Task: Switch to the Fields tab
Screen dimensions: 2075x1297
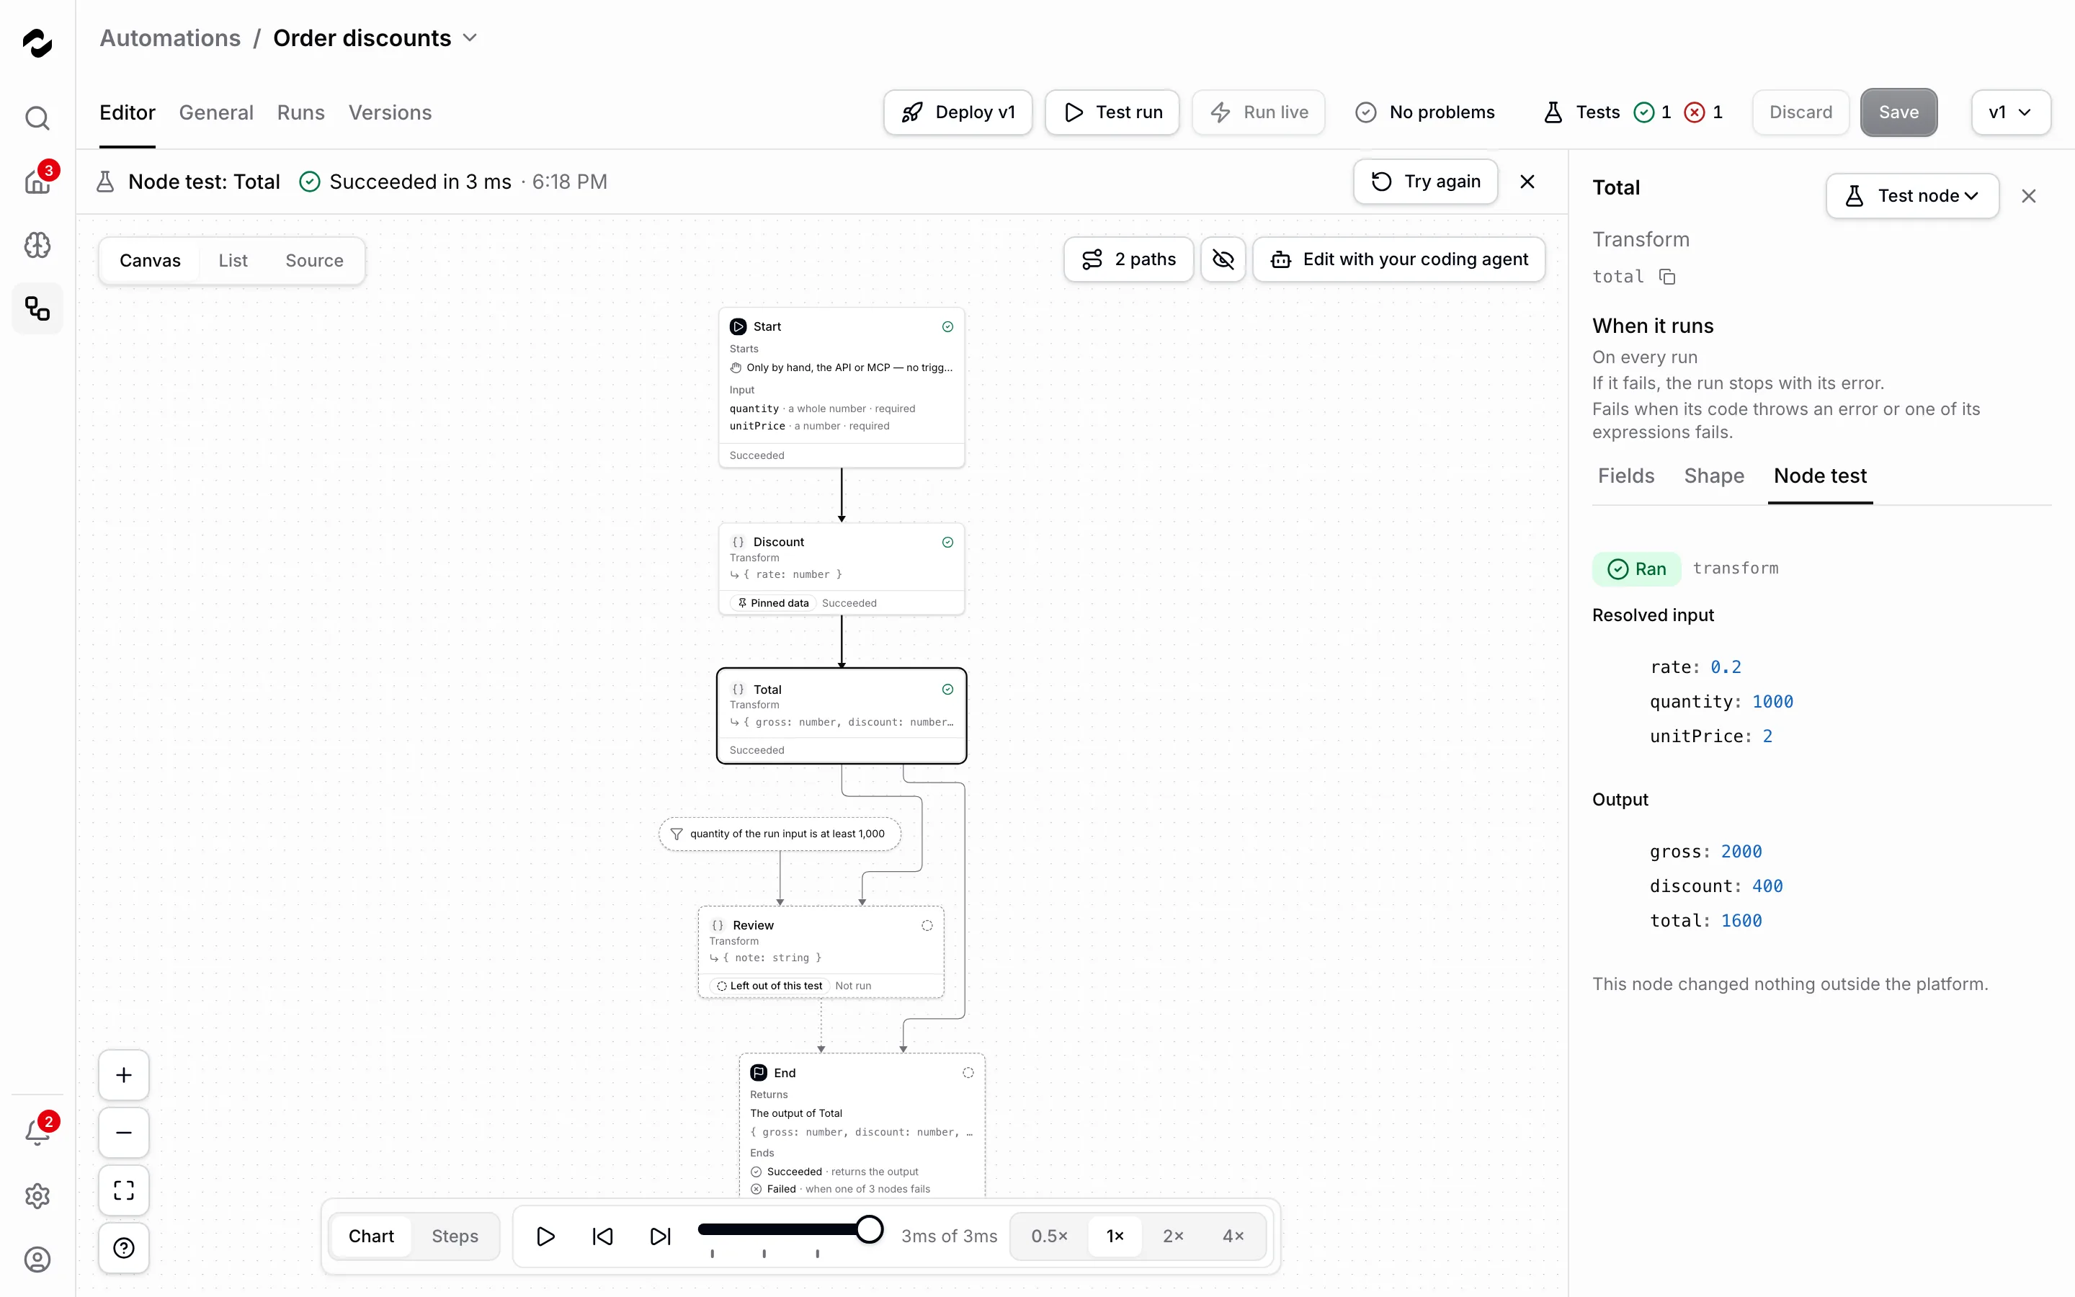Action: tap(1625, 476)
